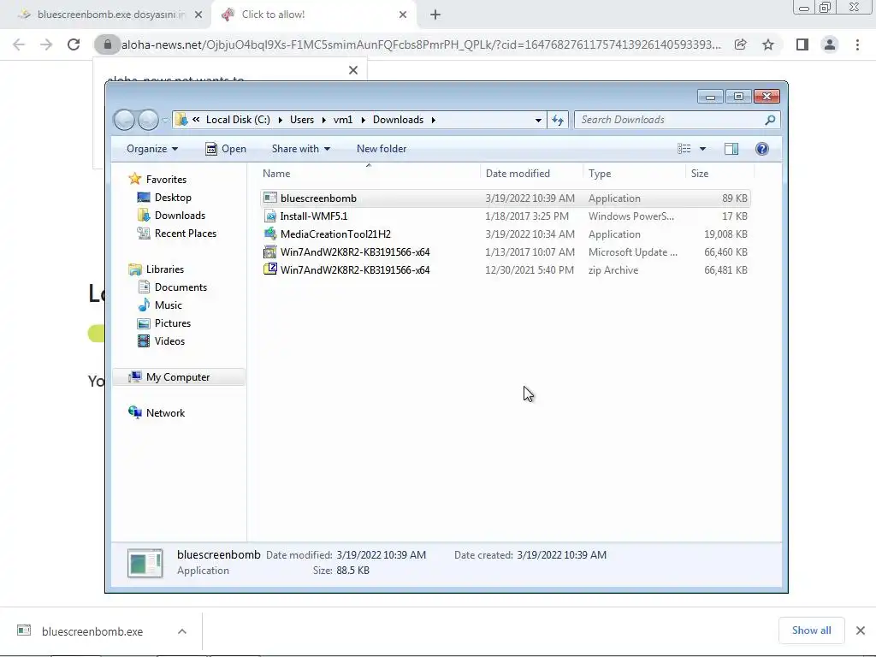Image resolution: width=876 pixels, height=657 pixels.
Task: Expand the arrow after Users breadcrumb
Action: pos(323,120)
